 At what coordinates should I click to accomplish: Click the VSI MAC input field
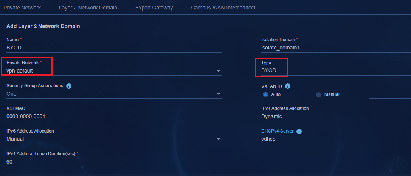pyautogui.click(x=114, y=117)
